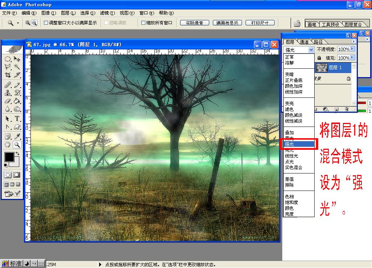Open the adjustment layer half-circle menu
372x268 pixels.
point(325,109)
